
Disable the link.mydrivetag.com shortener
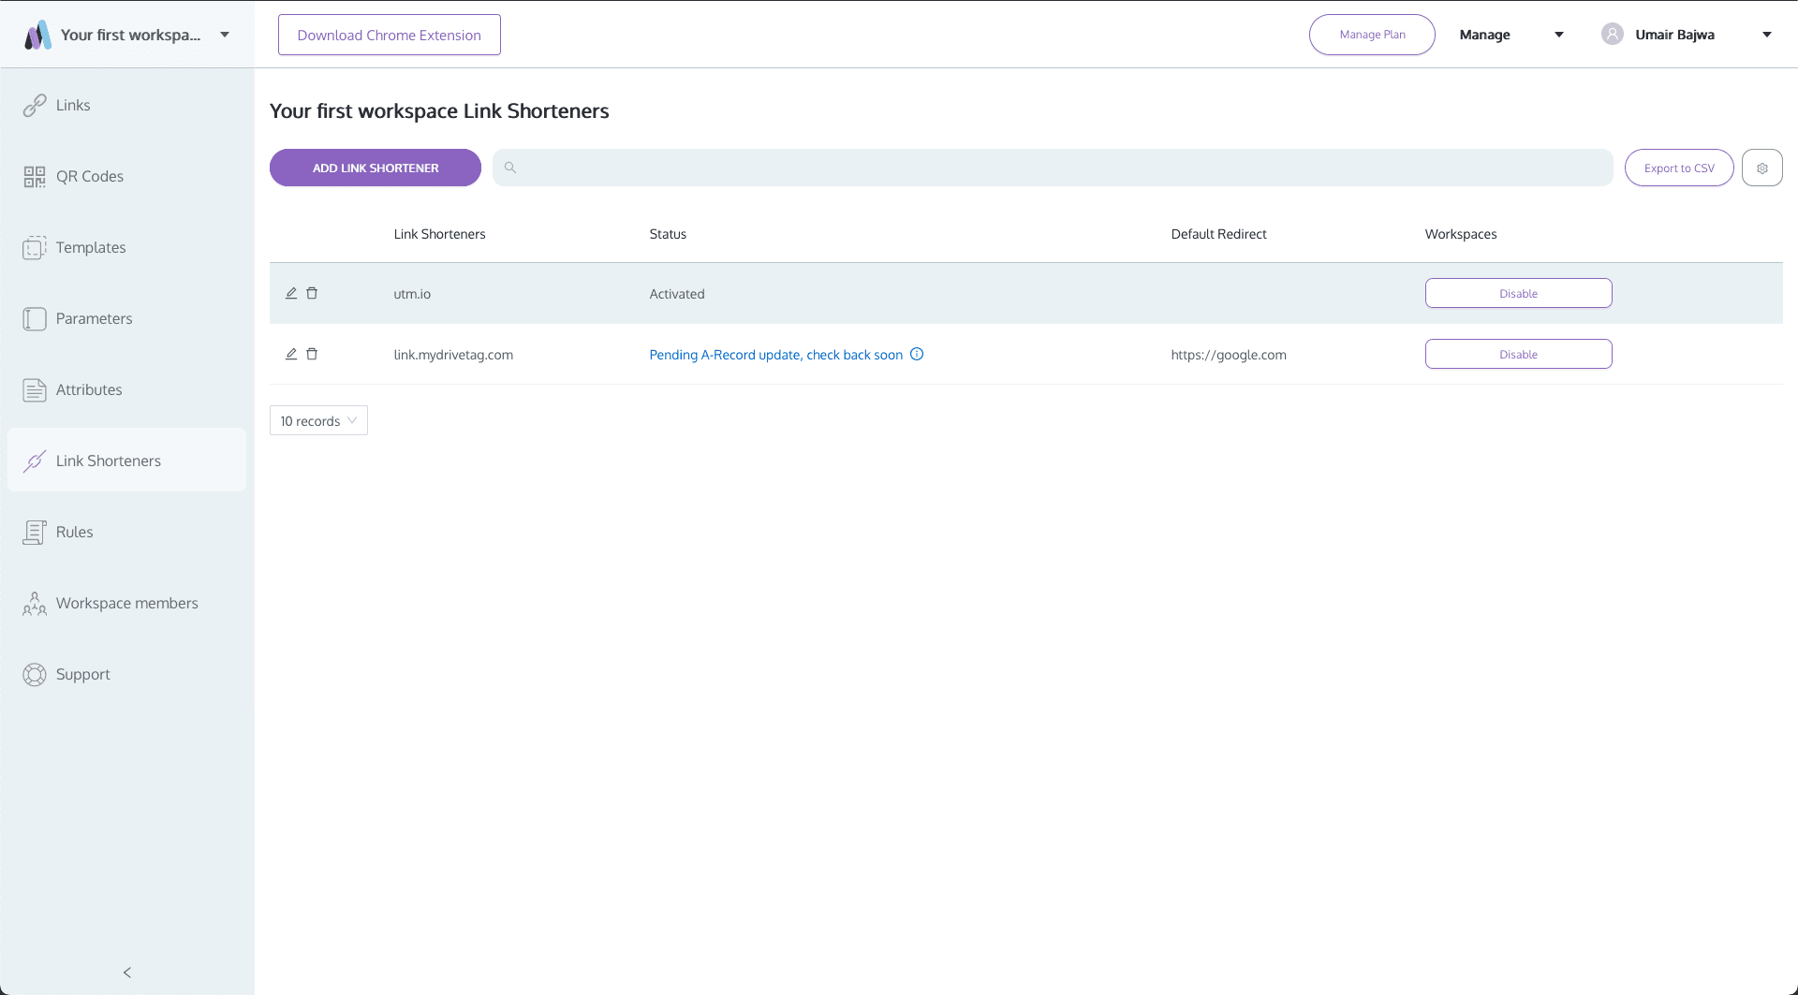1518,354
